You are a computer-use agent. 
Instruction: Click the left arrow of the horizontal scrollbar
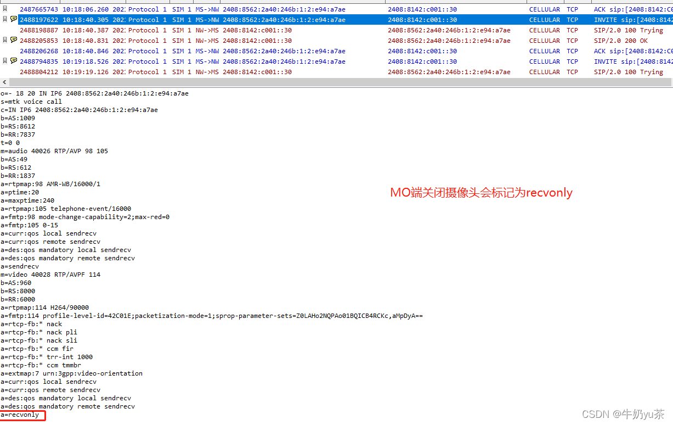click(4, 82)
